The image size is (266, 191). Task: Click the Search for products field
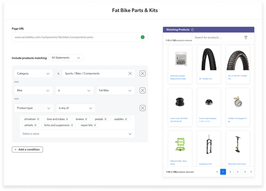pos(218,38)
